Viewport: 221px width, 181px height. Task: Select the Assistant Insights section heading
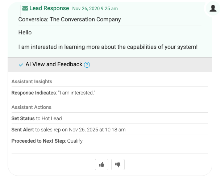pos(32,81)
